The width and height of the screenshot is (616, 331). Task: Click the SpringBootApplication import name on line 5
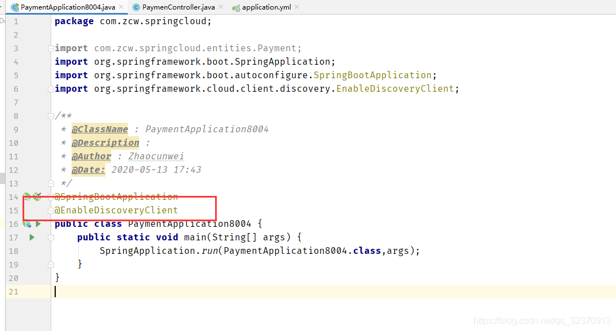coord(372,75)
